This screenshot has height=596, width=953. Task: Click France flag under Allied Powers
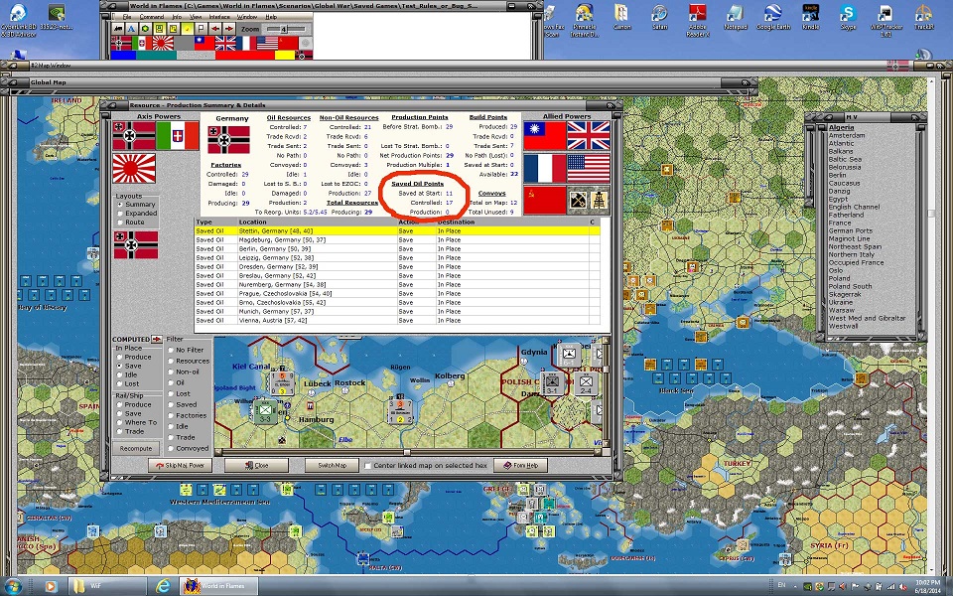click(545, 169)
